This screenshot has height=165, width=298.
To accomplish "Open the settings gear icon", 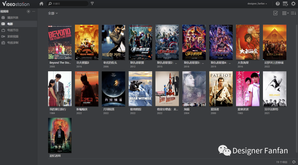I will tap(293, 4).
